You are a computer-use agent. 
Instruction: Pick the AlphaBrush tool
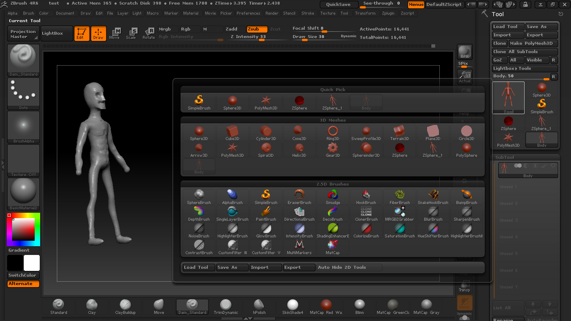pos(232,197)
